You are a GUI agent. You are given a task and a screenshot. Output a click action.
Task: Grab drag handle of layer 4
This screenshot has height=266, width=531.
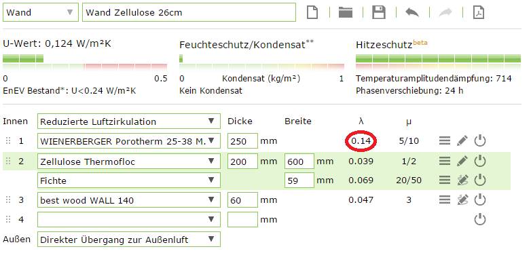coord(8,219)
